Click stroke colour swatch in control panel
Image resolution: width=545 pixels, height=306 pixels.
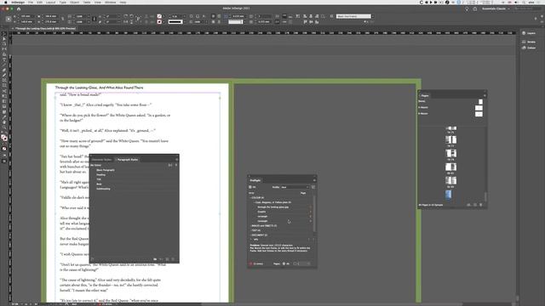click(x=159, y=21)
